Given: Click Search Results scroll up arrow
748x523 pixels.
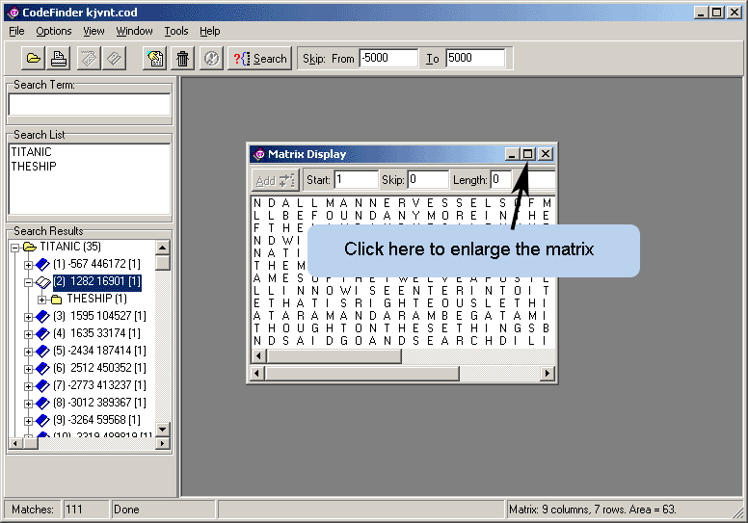Looking at the screenshot, I should (x=163, y=248).
